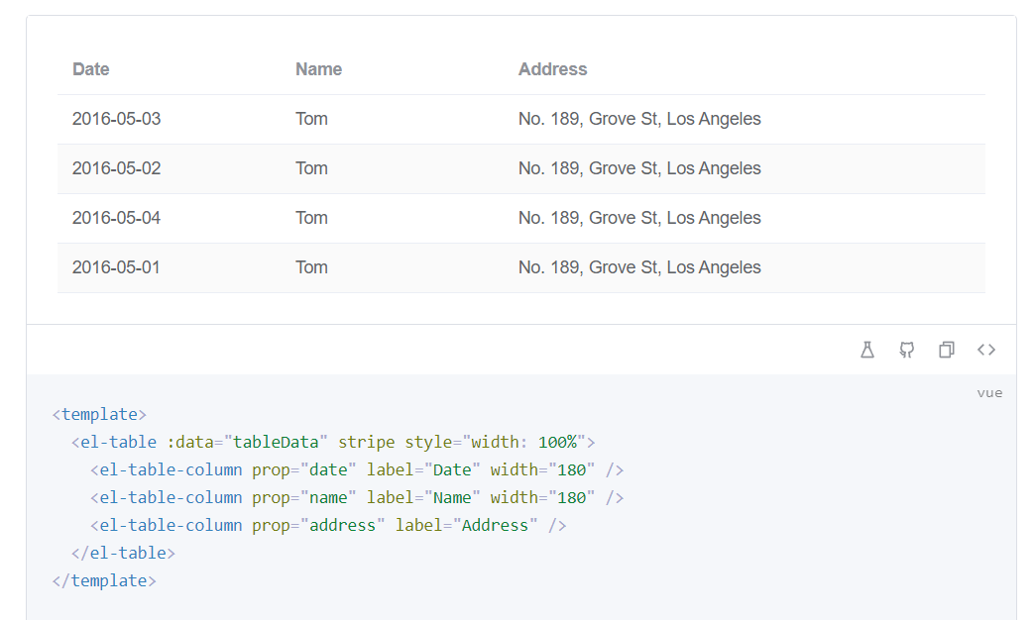This screenshot has height=620, width=1035.
Task: Click the address in the second row
Action: pyautogui.click(x=639, y=168)
